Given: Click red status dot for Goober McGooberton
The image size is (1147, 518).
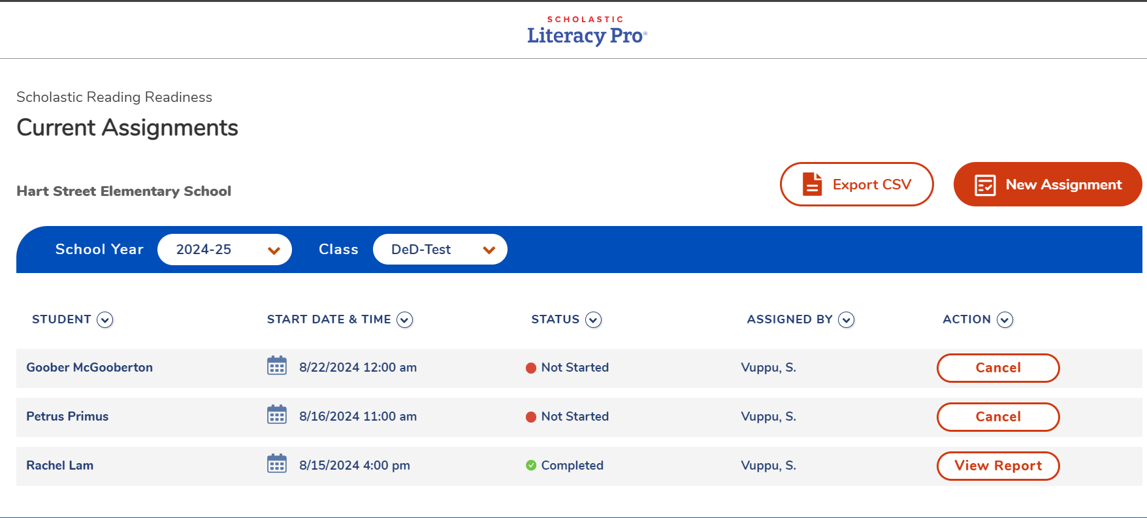Looking at the screenshot, I should point(531,368).
